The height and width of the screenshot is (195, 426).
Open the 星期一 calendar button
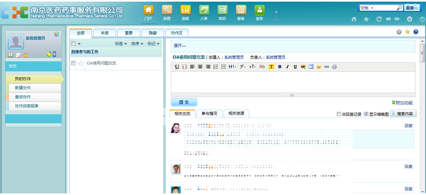coord(412,8)
